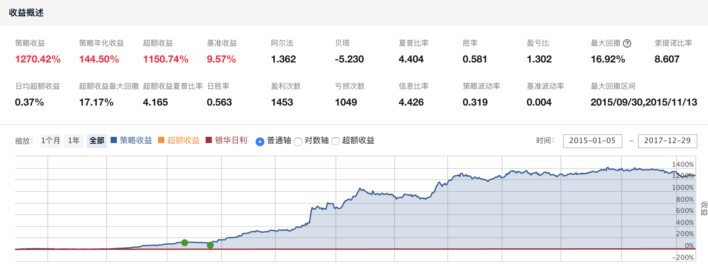Click the orange 超额收益 legend square

pos(161,140)
